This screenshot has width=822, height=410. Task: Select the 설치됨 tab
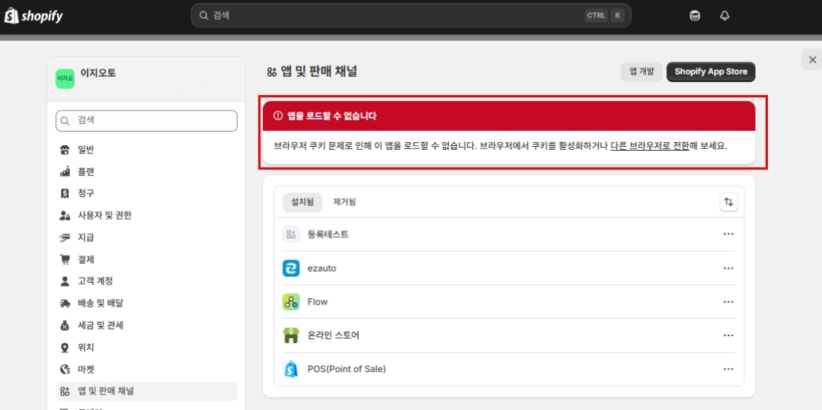click(x=302, y=202)
